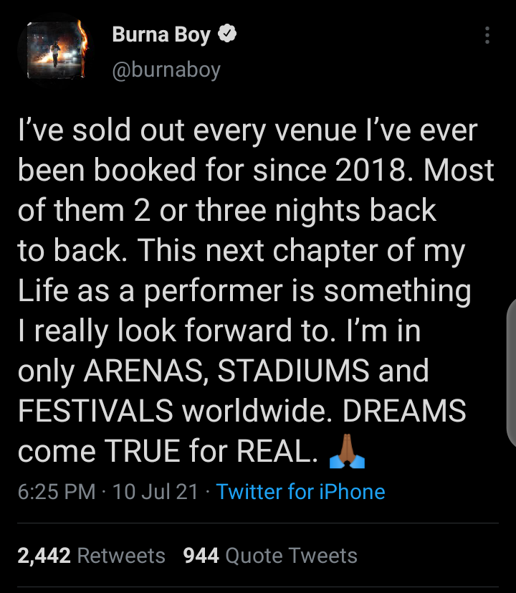The height and width of the screenshot is (593, 516).
Task: View the 2,442 Retweets list
Action: [91, 556]
